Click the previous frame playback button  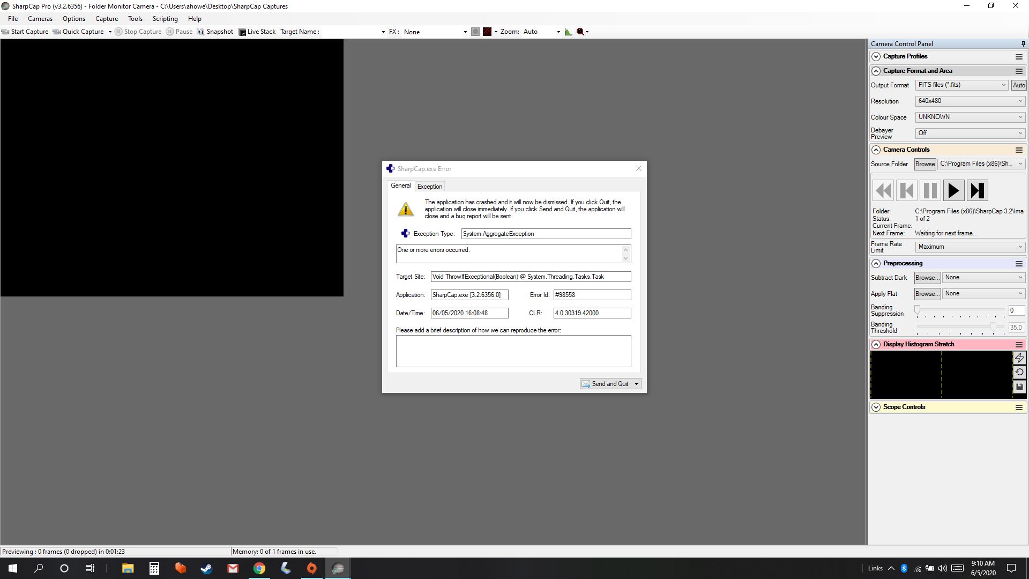906,190
